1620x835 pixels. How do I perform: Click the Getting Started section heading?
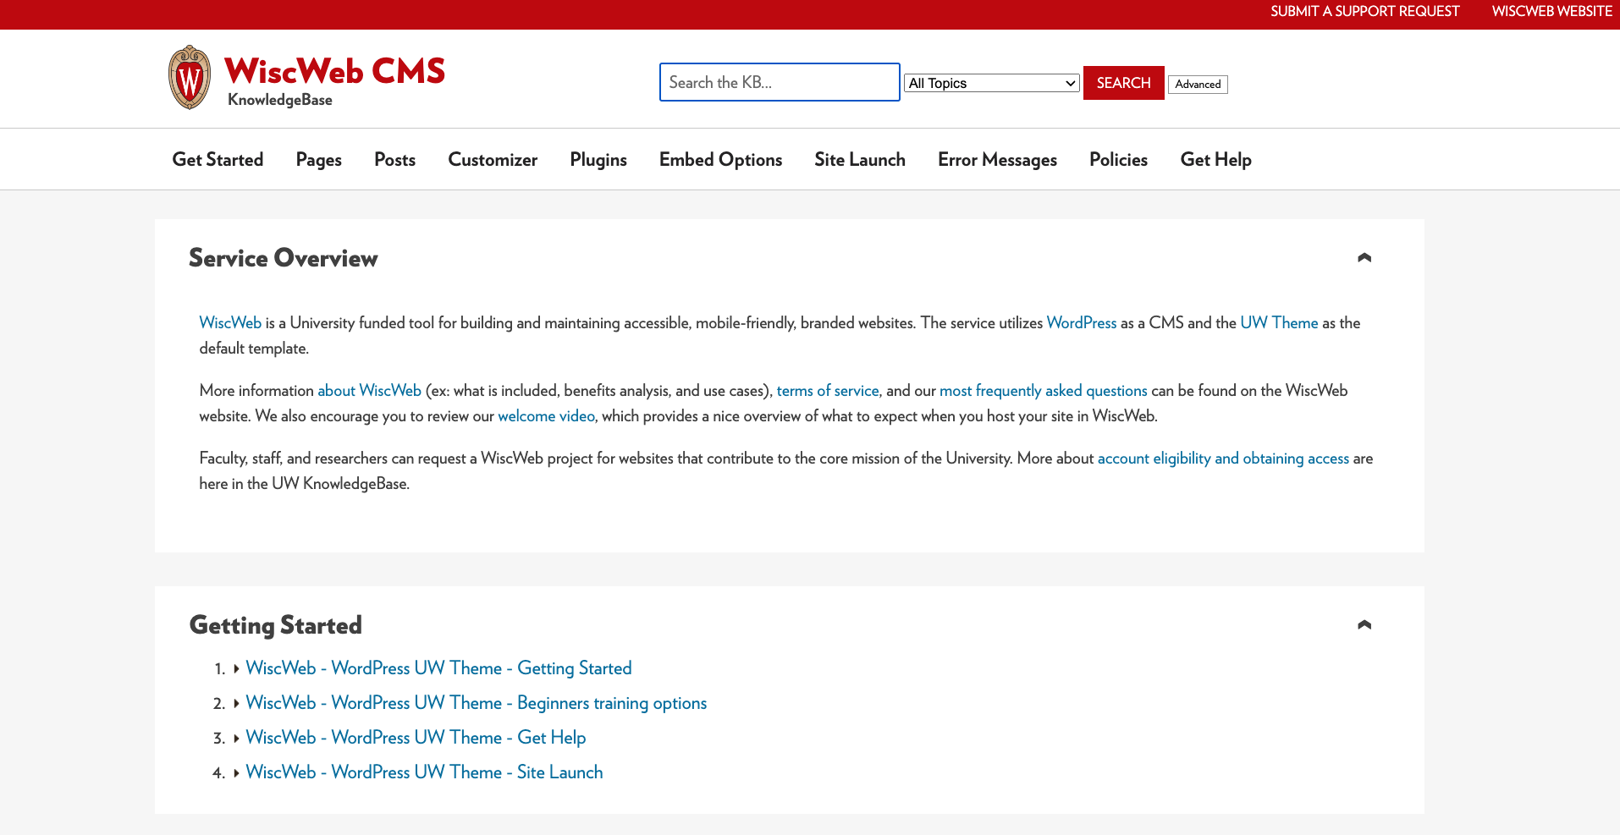pyautogui.click(x=276, y=625)
